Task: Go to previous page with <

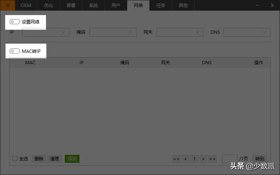Action: coord(185,159)
